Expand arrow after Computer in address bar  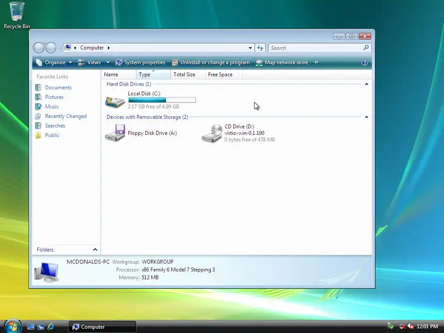pos(108,48)
